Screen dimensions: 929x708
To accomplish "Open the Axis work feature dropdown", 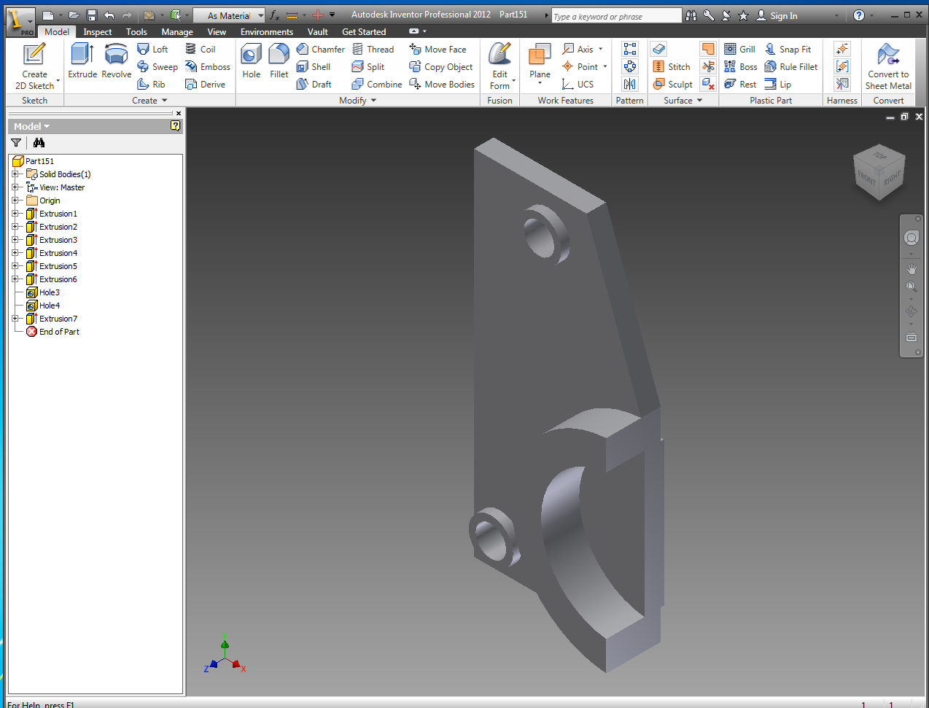I will pos(599,49).
